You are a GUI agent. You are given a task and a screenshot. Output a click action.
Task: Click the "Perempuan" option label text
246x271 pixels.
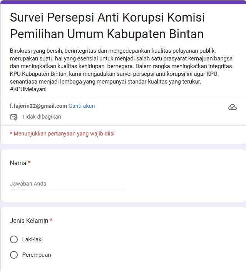click(37, 255)
